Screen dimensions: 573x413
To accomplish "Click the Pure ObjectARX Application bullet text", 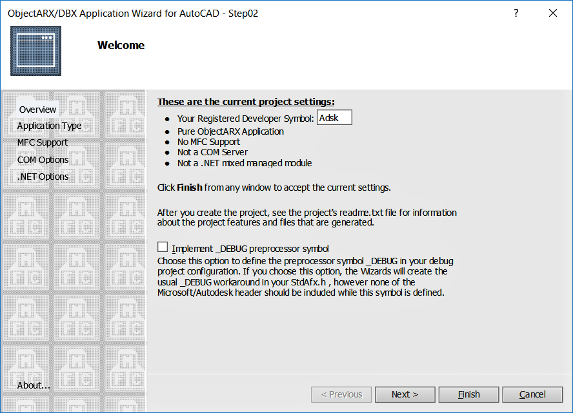I will coord(230,131).
